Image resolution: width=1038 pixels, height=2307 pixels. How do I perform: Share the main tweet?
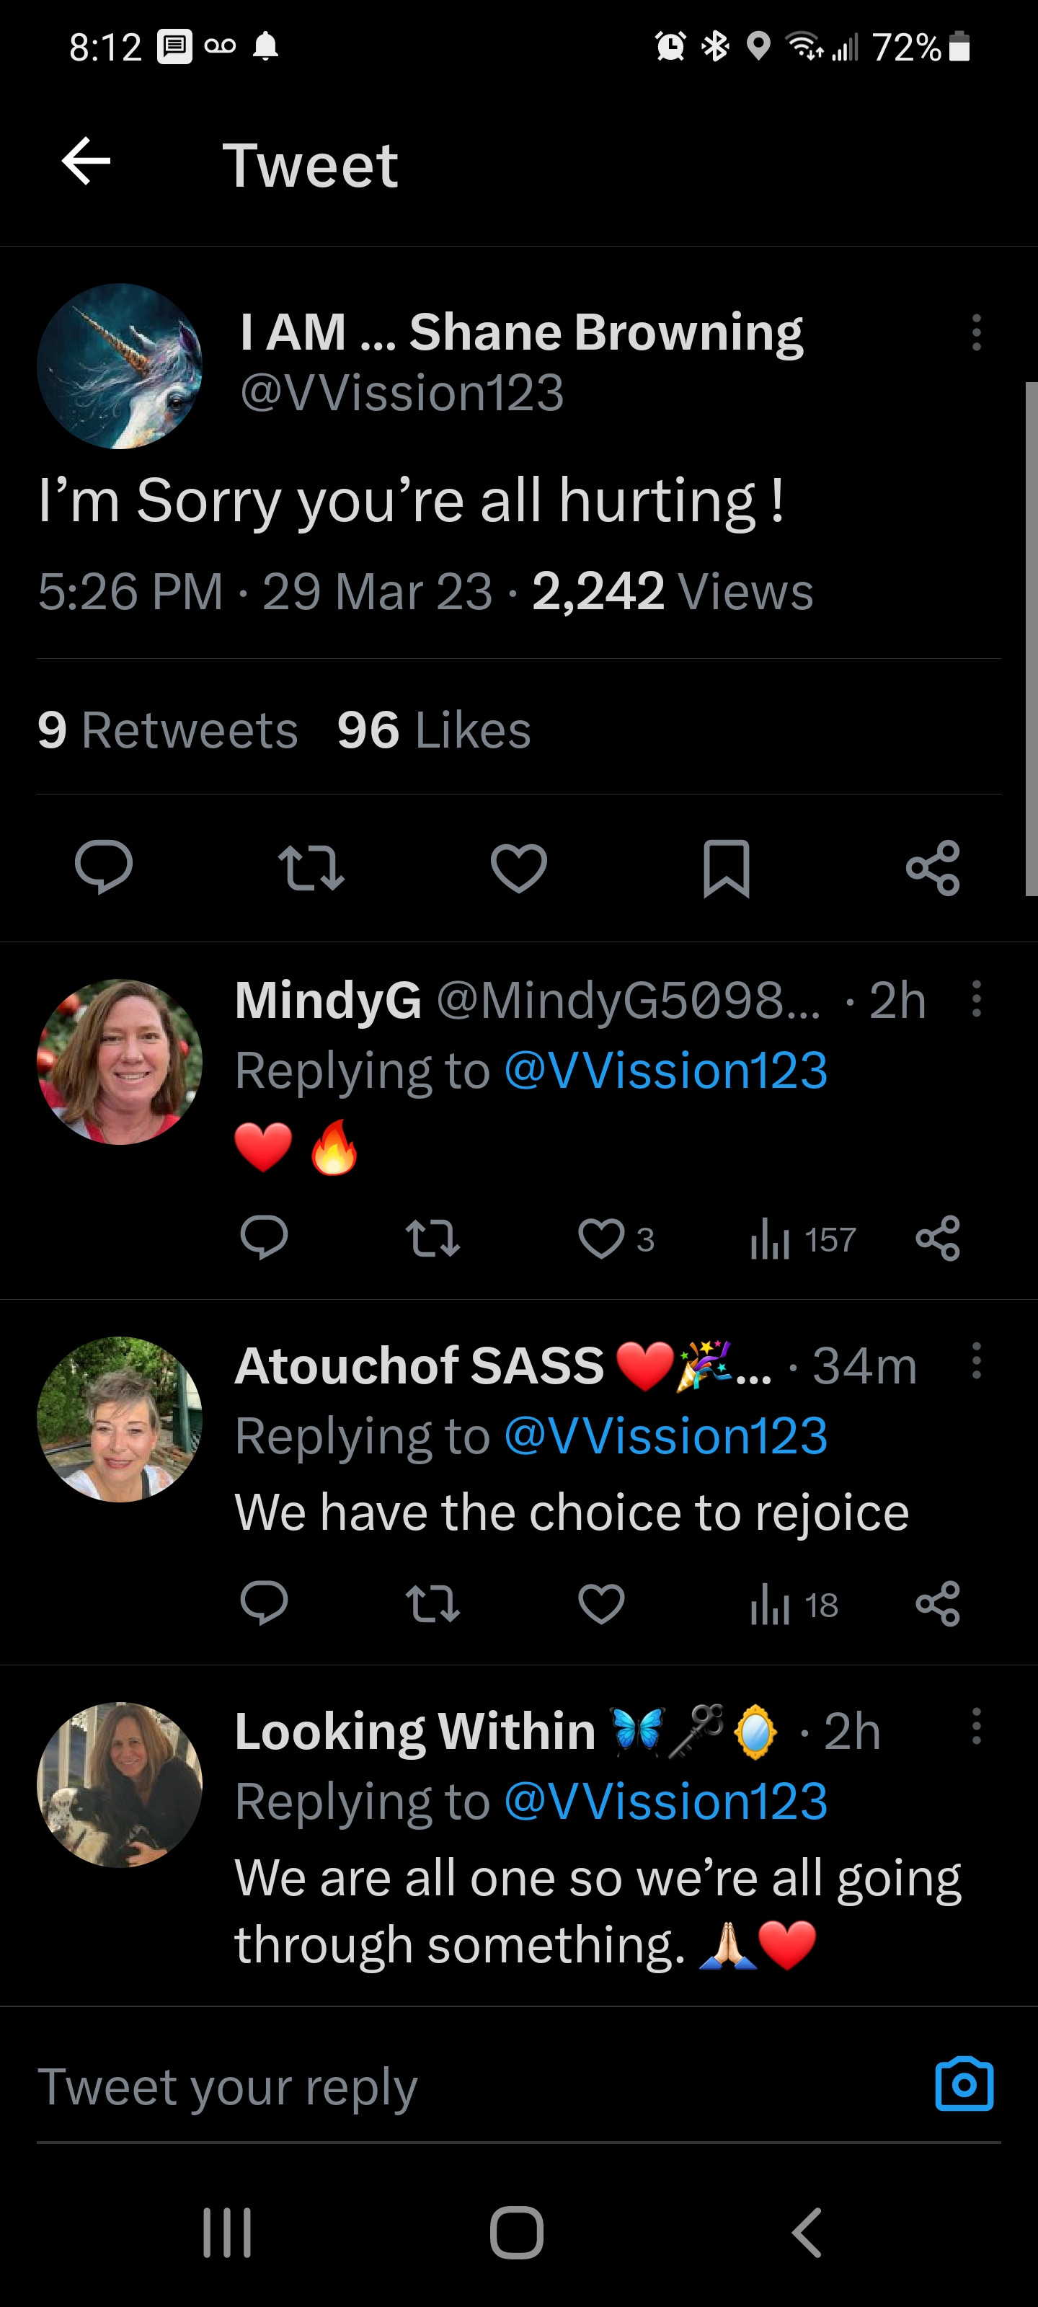pos(933,867)
